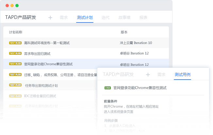This screenshot has width=213, height=135.
Task: Click the green CASE badge icon
Action: point(108,88)
